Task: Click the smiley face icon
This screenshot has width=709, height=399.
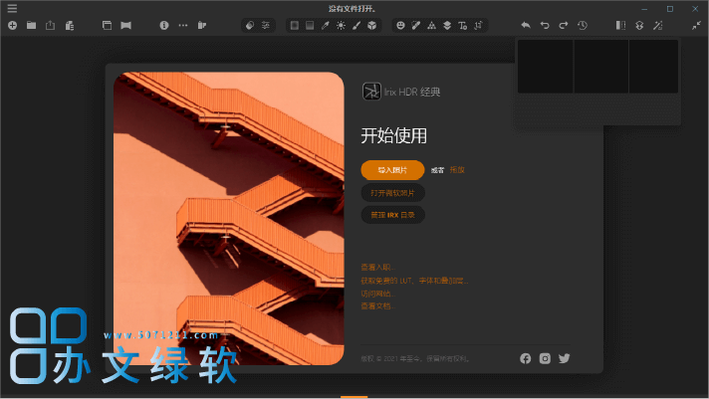Action: tap(400, 25)
